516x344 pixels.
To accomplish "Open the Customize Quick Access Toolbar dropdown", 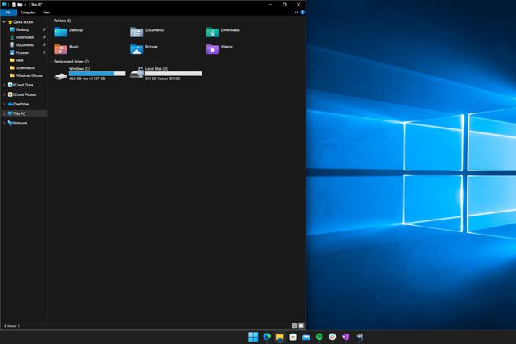I will coord(25,5).
